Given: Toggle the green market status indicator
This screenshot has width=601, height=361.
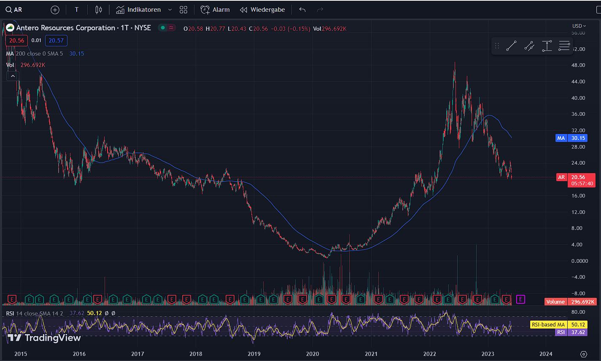Looking at the screenshot, I should pyautogui.click(x=162, y=28).
